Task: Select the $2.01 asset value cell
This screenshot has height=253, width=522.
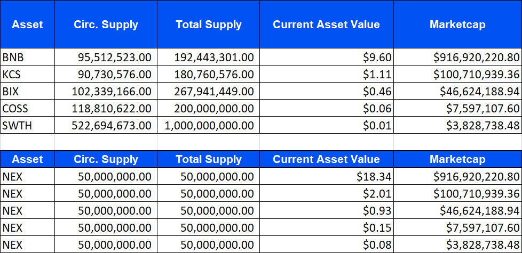Action: pyautogui.click(x=327, y=193)
